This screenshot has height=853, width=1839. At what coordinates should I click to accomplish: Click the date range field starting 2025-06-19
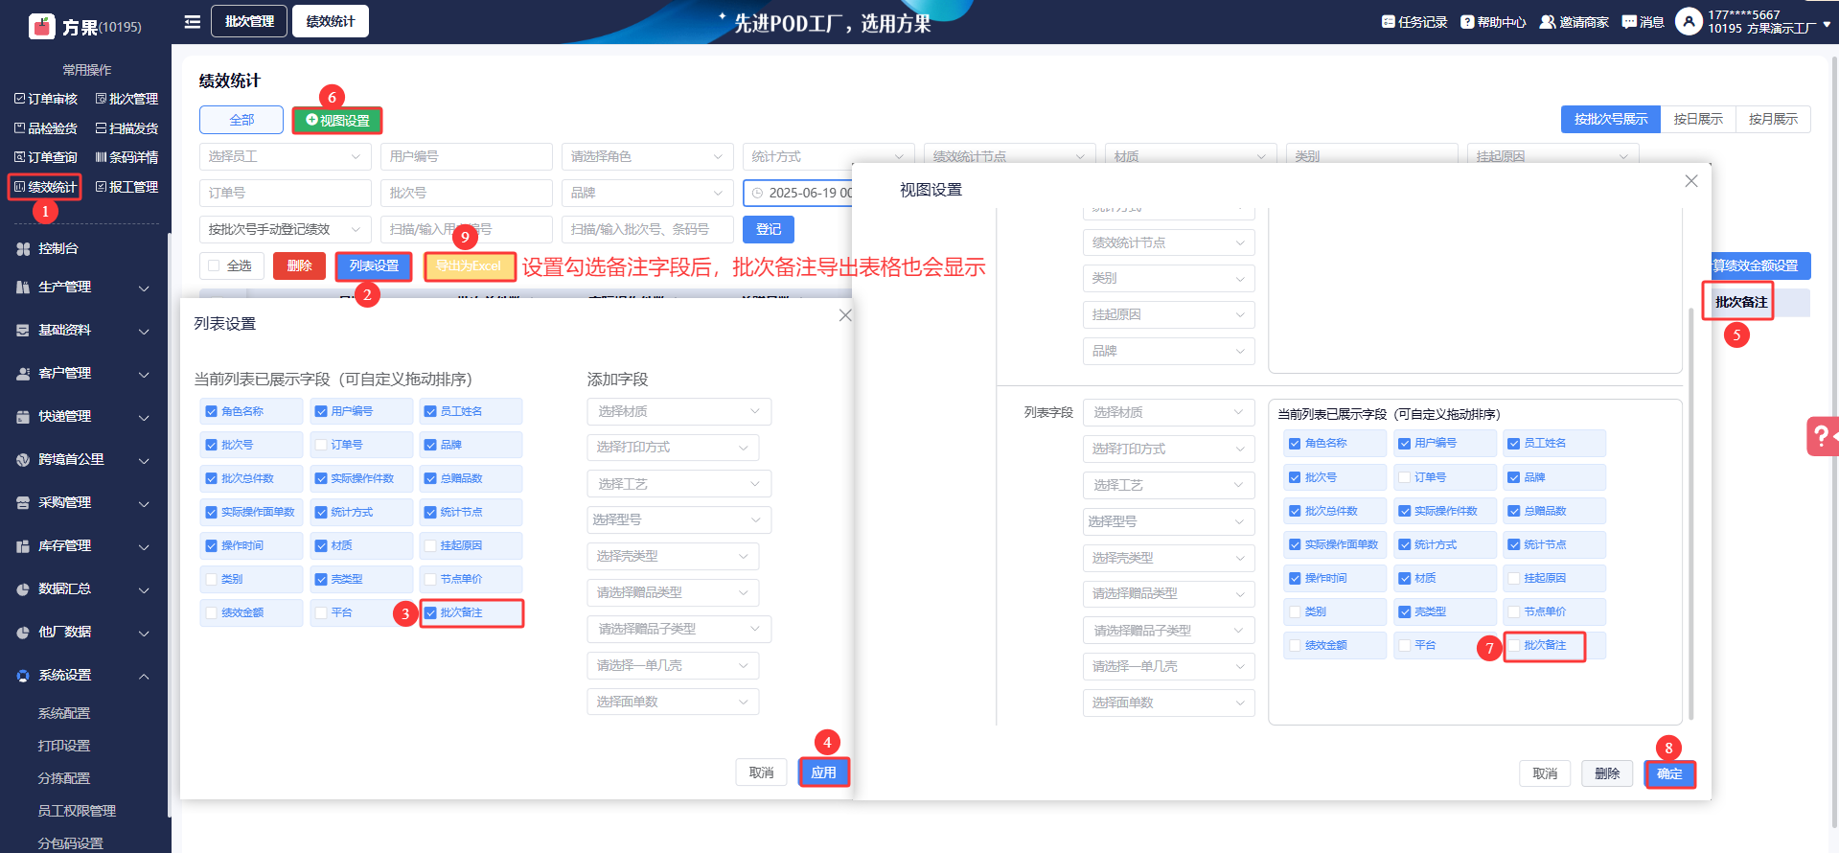[799, 193]
